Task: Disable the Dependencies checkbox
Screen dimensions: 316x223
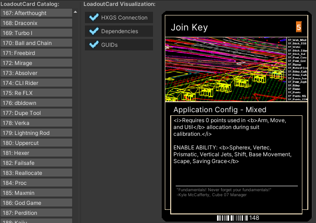Action: point(94,31)
